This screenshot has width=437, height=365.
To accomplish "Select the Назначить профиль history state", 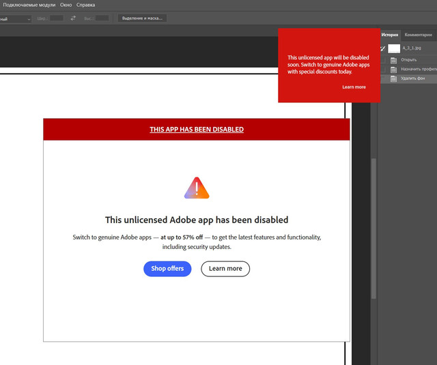I will tap(408, 70).
